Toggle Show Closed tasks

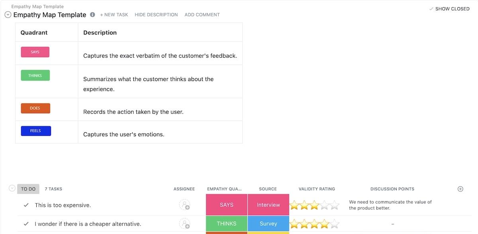click(x=449, y=9)
